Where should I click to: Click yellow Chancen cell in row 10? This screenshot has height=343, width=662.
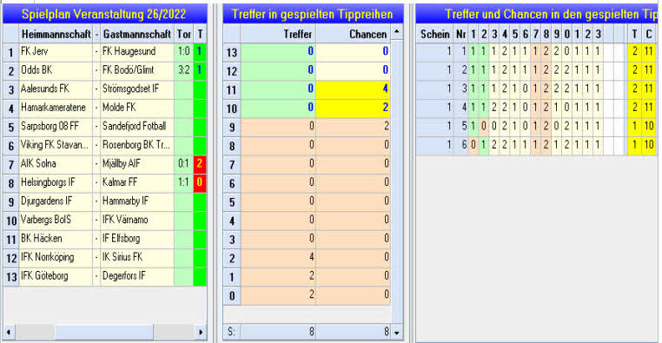point(354,108)
